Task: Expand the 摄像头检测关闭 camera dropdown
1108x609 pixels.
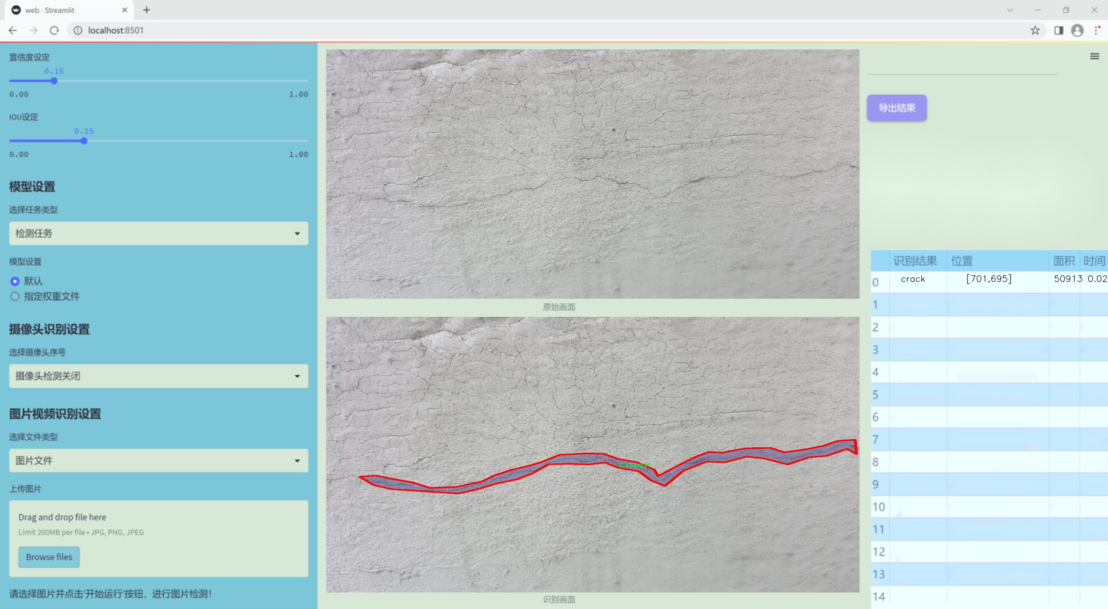Action: coord(158,376)
